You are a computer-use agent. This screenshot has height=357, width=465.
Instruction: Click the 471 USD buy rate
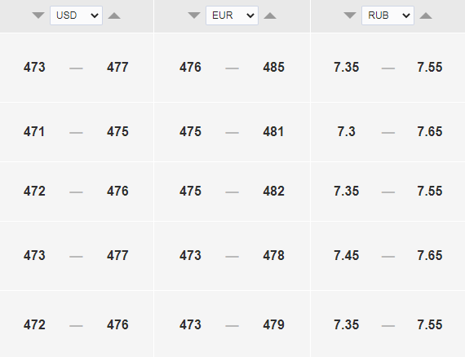pyautogui.click(x=34, y=131)
